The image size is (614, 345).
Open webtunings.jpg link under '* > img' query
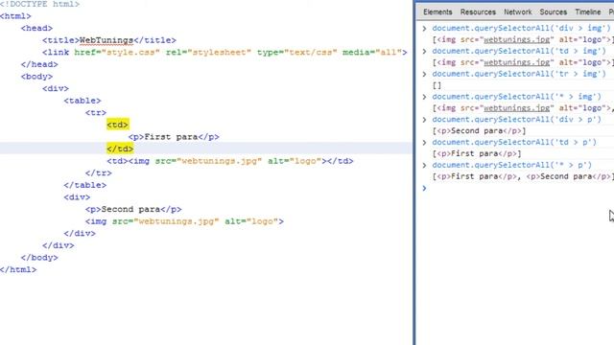click(x=516, y=108)
